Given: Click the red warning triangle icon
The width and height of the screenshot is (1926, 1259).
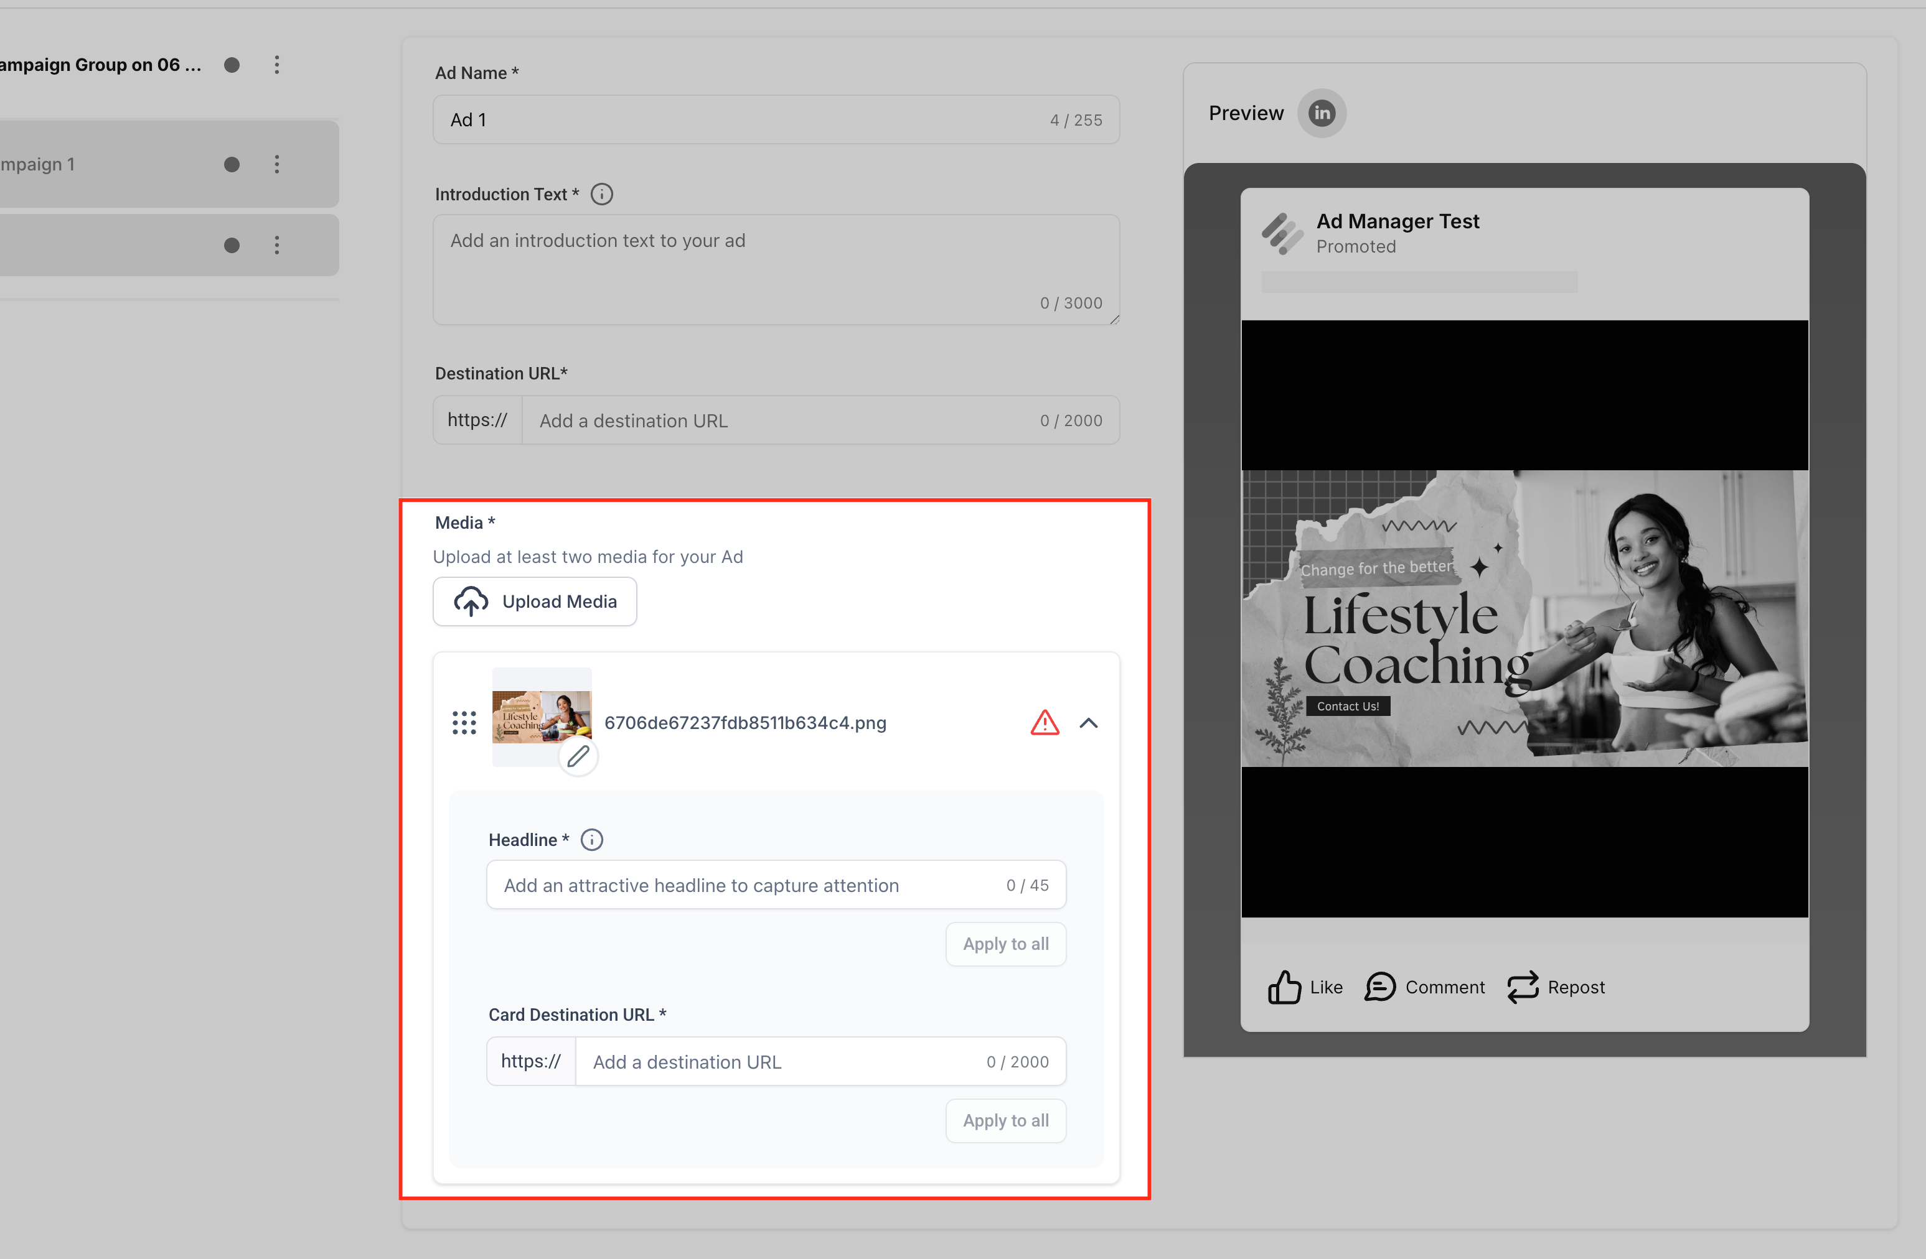Looking at the screenshot, I should (x=1044, y=723).
